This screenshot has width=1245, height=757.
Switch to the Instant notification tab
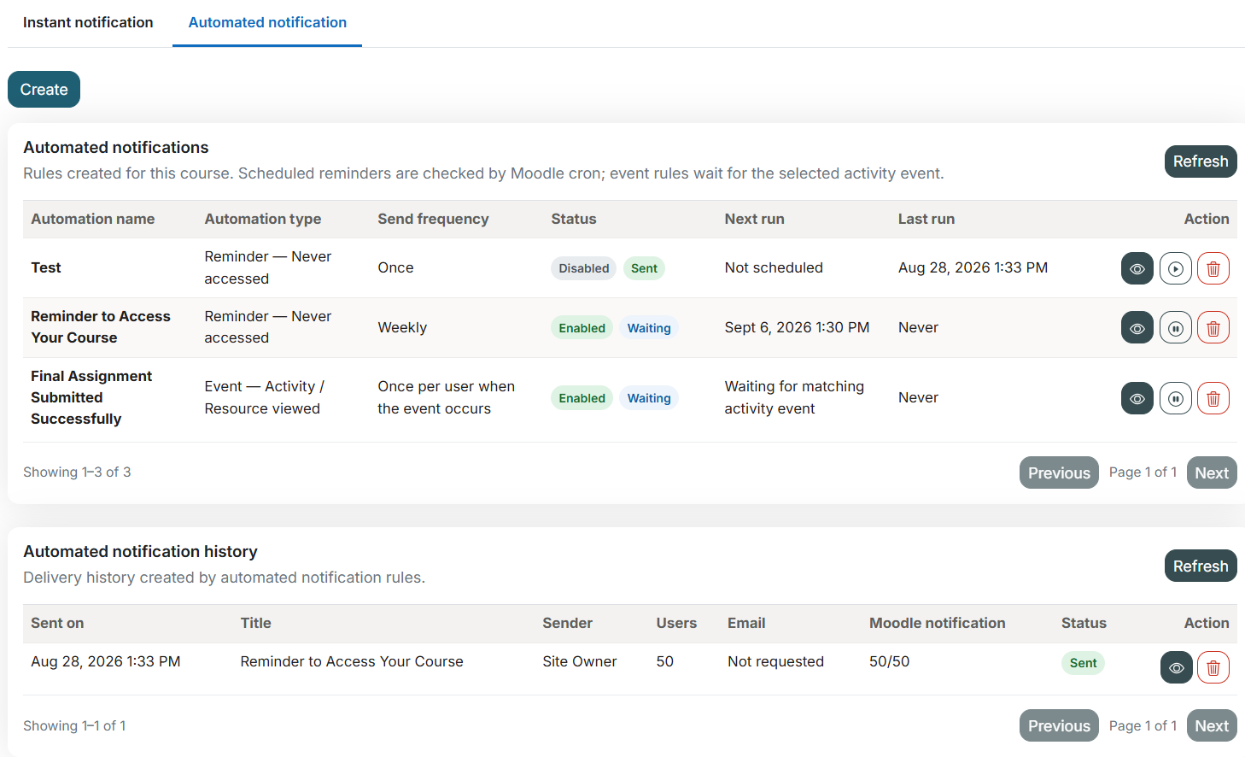click(x=88, y=22)
